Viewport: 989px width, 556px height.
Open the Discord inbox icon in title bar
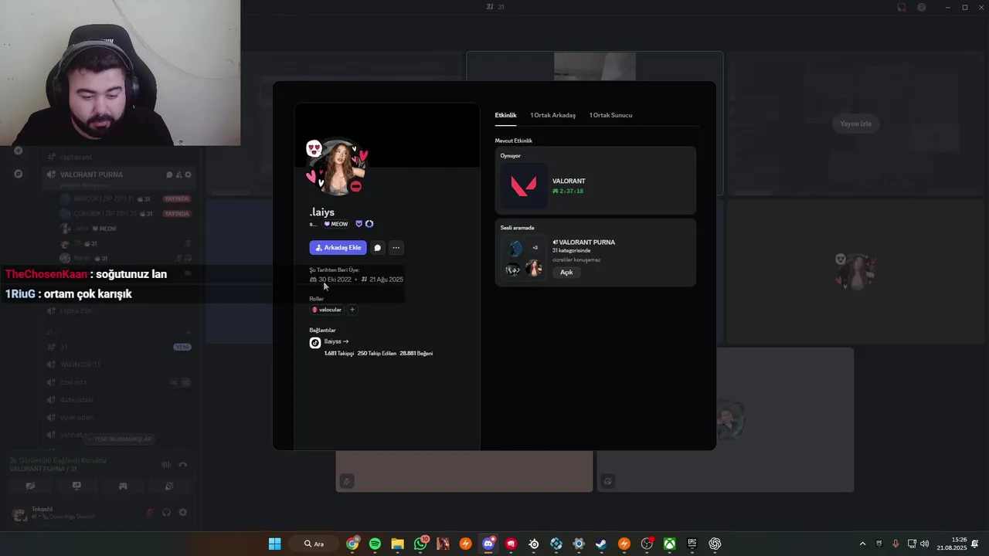coord(902,8)
